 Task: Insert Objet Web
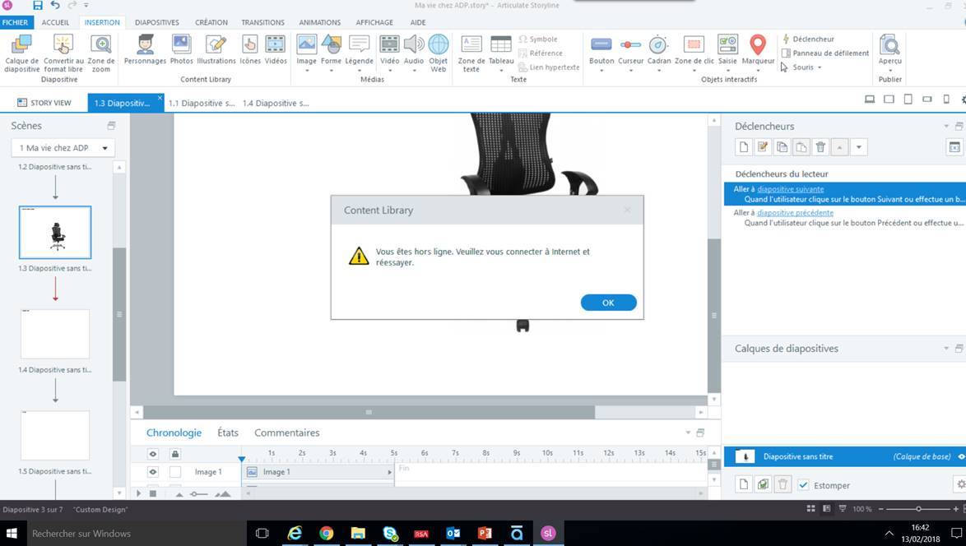tap(438, 53)
